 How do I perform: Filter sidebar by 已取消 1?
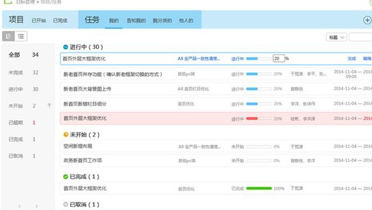click(22, 156)
